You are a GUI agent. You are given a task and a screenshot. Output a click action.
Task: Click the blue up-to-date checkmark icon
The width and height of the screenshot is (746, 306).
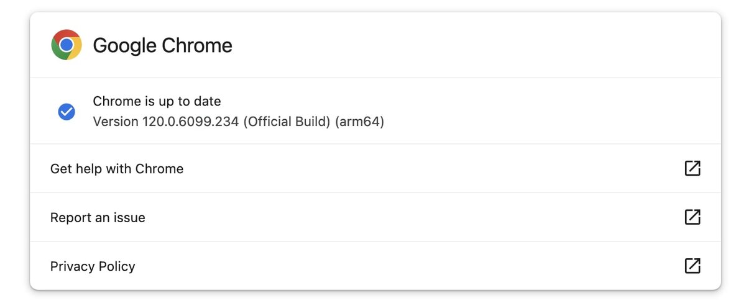click(67, 112)
